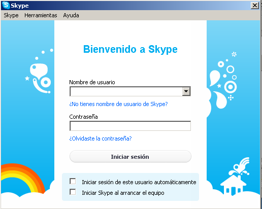Click the Bienvenido a Skype heading
262x209 pixels.
pos(130,49)
